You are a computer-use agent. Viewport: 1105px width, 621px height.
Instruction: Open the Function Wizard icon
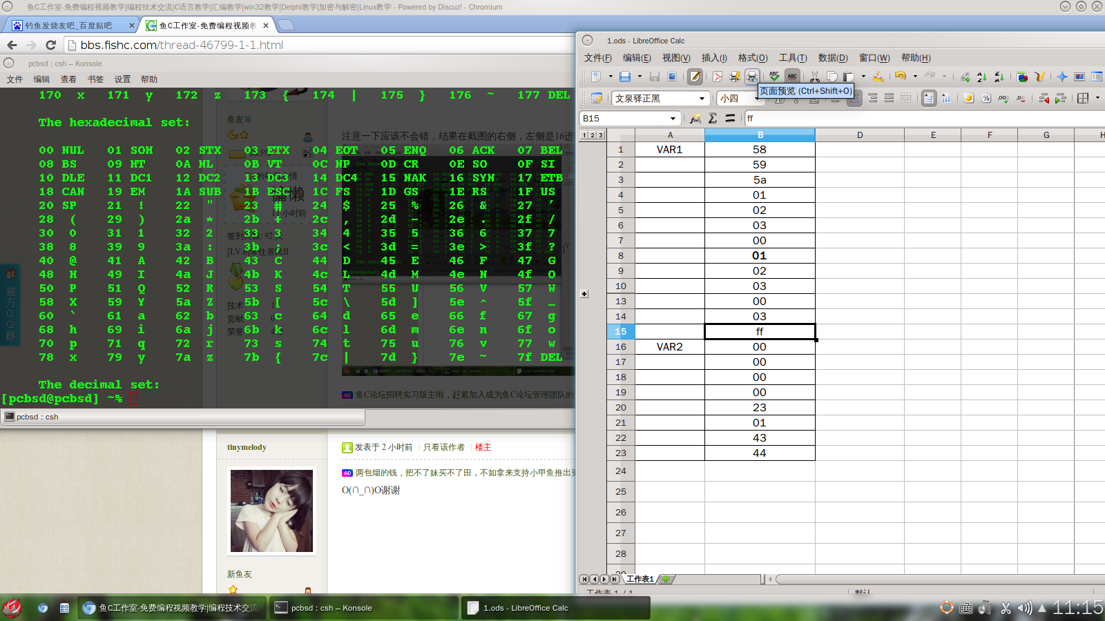coord(695,118)
